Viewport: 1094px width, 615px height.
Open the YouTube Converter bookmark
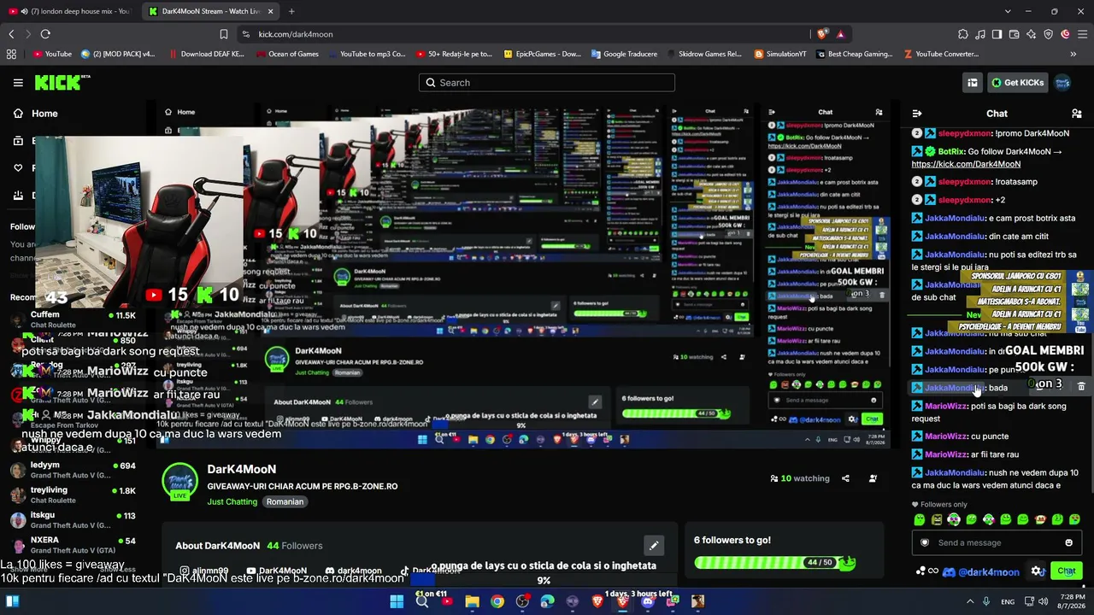coord(941,54)
